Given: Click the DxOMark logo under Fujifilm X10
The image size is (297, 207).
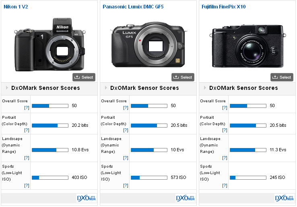Looking at the screenshot, I should [x=285, y=198].
